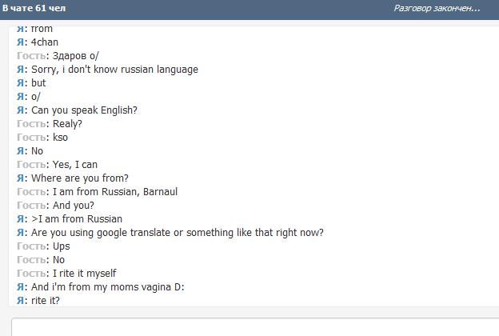
Task: Click the guest's 'Realy?' message
Action: click(67, 123)
